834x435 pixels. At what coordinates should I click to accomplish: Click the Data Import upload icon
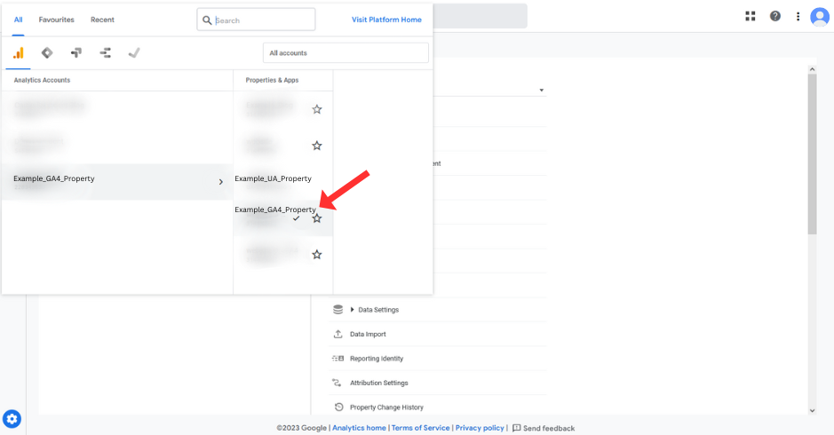click(x=338, y=334)
